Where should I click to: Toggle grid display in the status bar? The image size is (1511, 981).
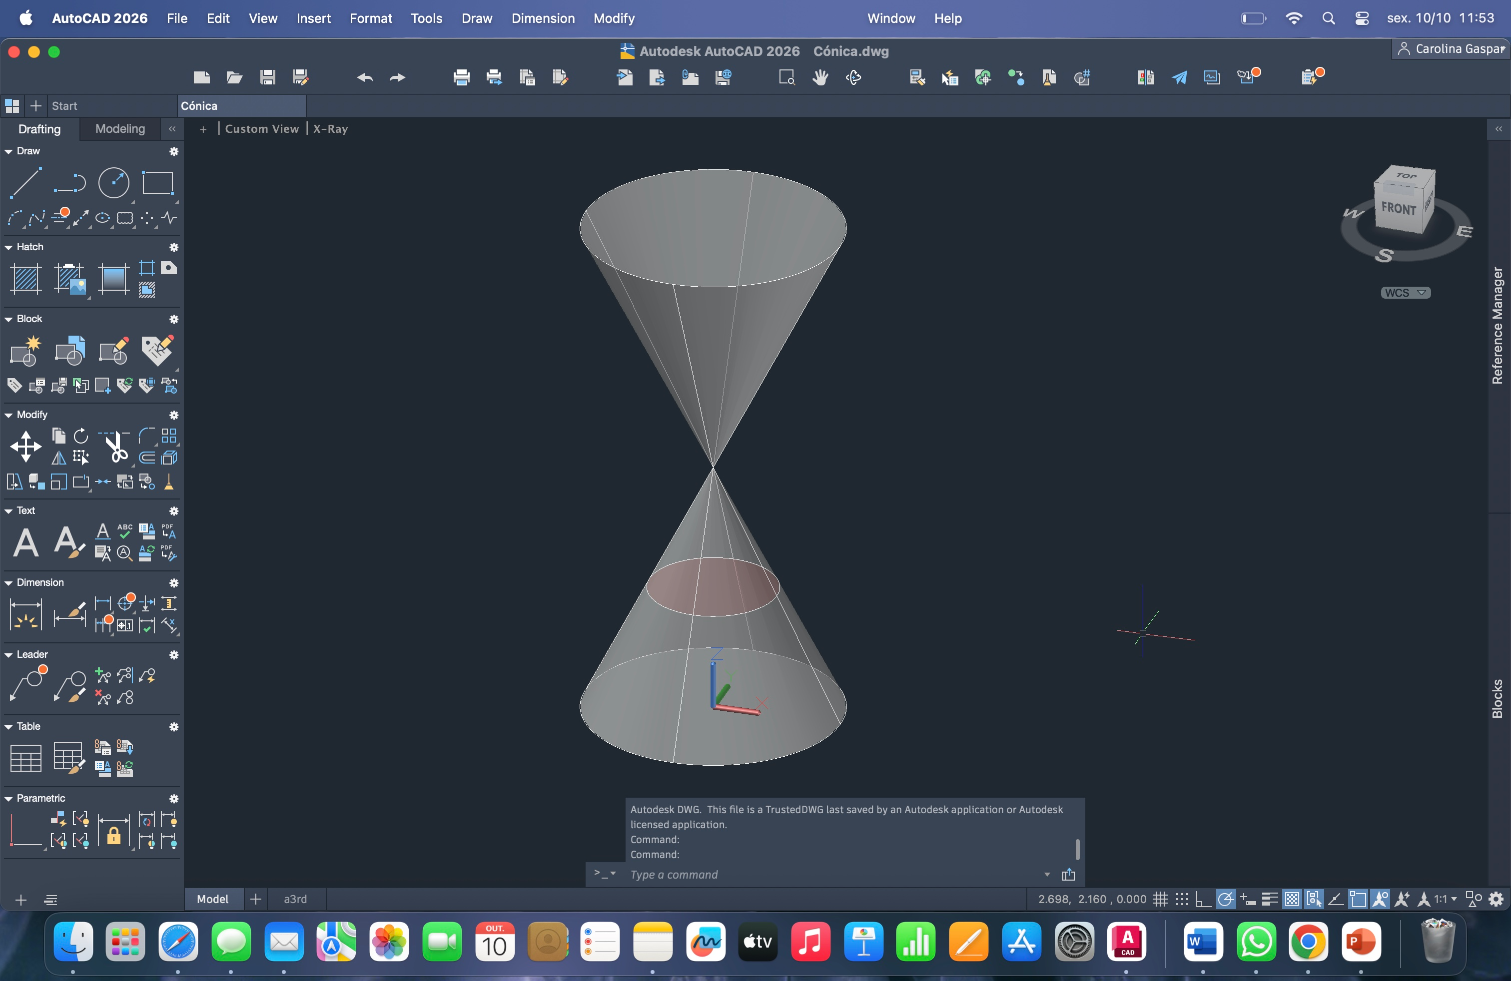point(1161,899)
